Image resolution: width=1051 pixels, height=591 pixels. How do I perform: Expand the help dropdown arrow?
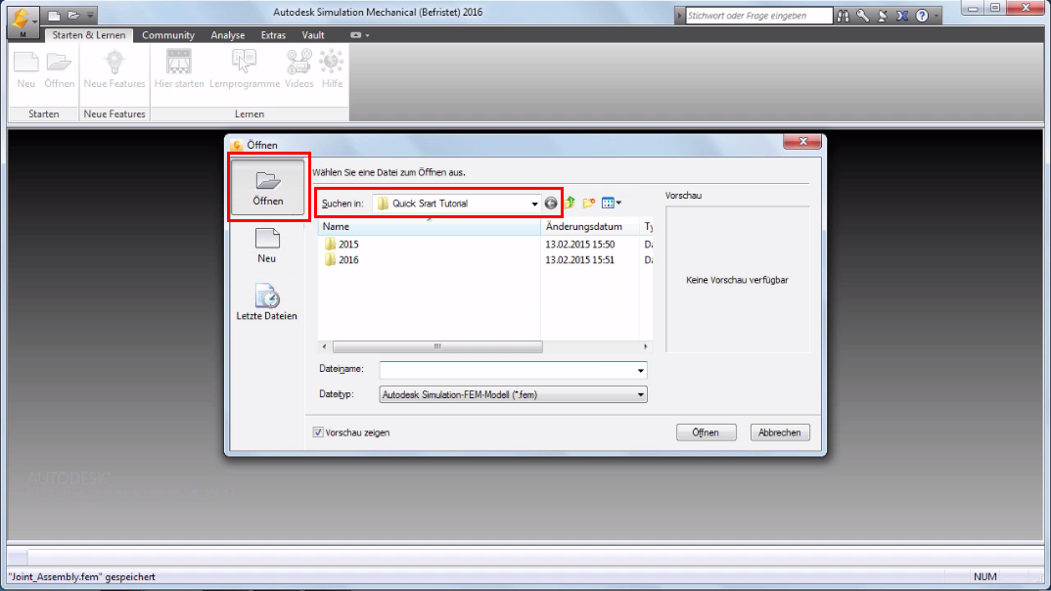click(x=937, y=16)
